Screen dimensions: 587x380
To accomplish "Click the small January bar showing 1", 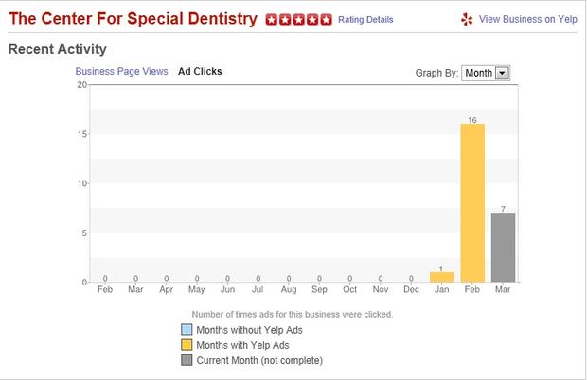I will [x=442, y=277].
